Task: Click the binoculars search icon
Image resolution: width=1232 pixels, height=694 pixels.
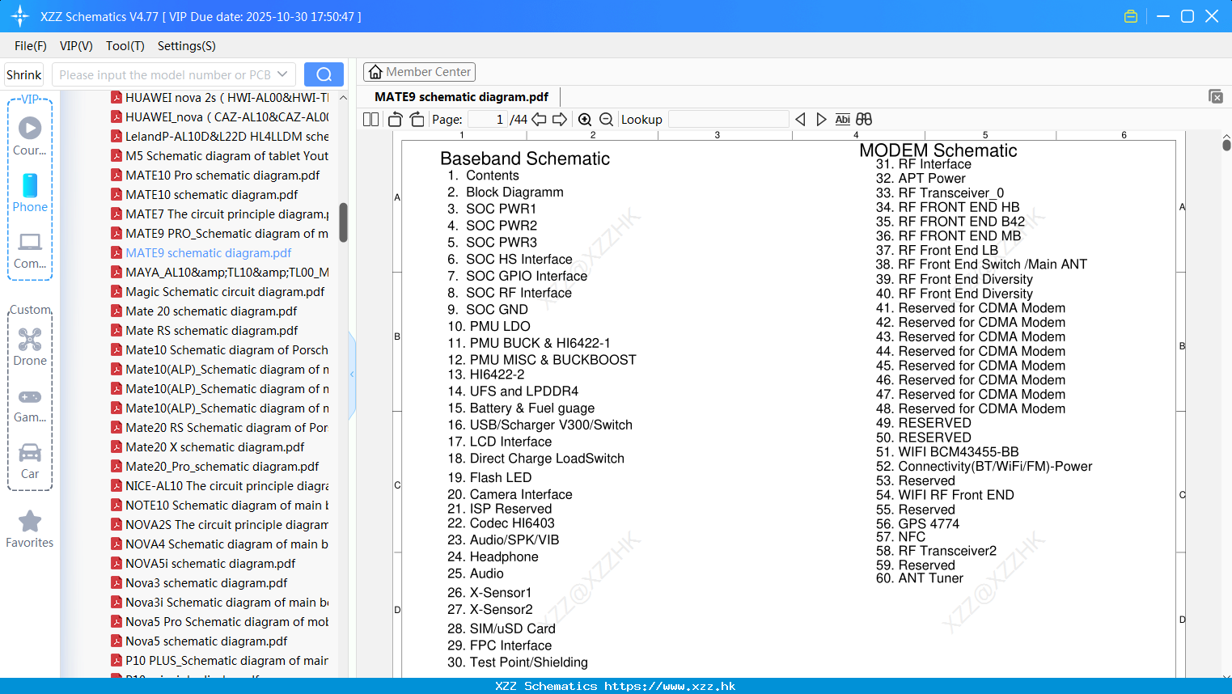Action: (x=864, y=120)
